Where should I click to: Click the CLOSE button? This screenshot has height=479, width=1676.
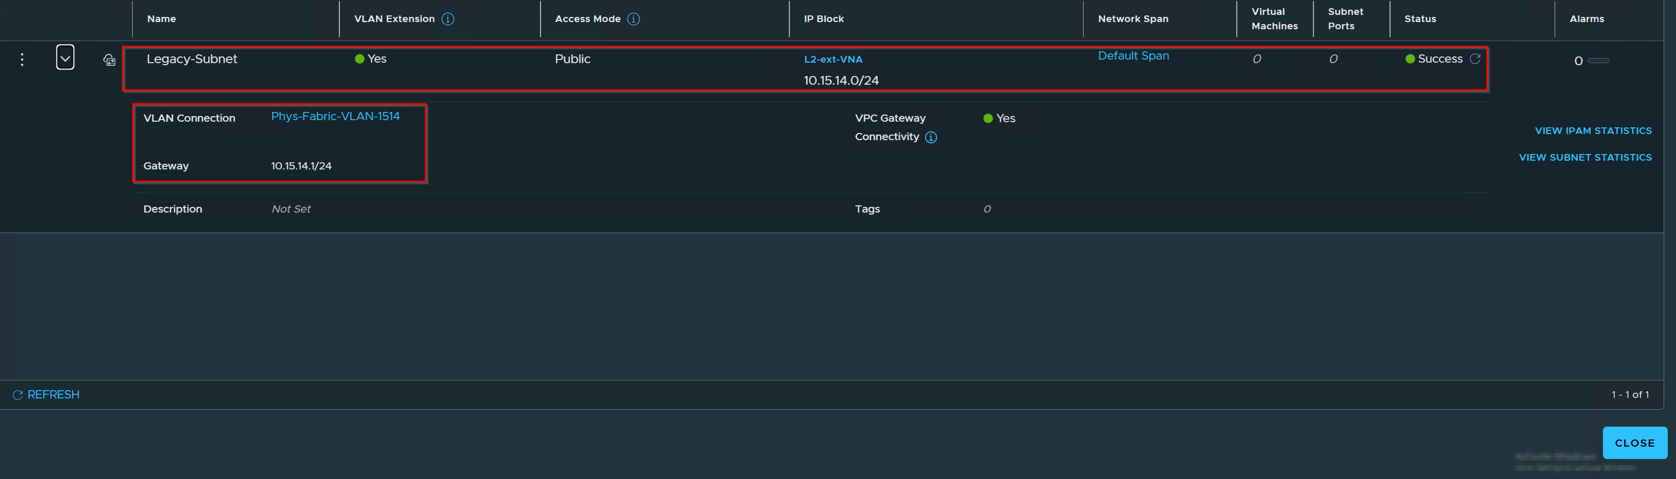pyautogui.click(x=1634, y=443)
